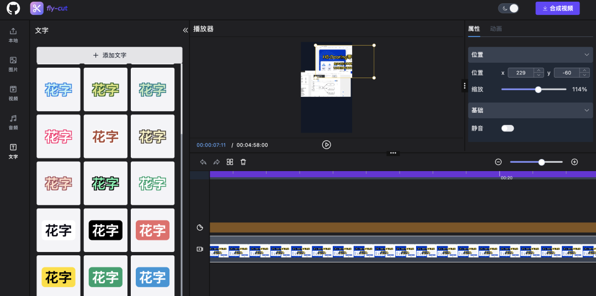Select the white background 花字 style
Image resolution: width=596 pixels, height=296 pixels.
point(58,230)
